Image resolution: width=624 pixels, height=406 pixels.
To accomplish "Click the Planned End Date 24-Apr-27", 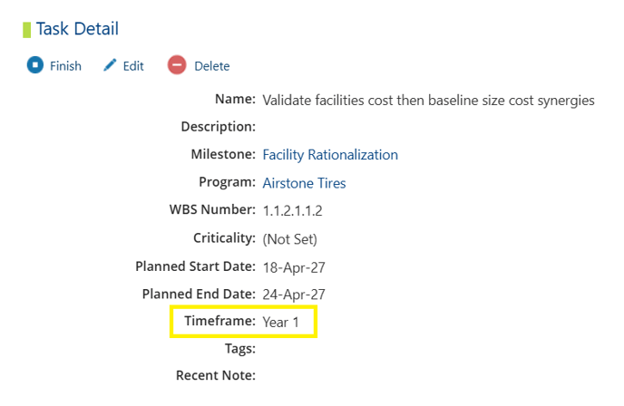I will (294, 295).
